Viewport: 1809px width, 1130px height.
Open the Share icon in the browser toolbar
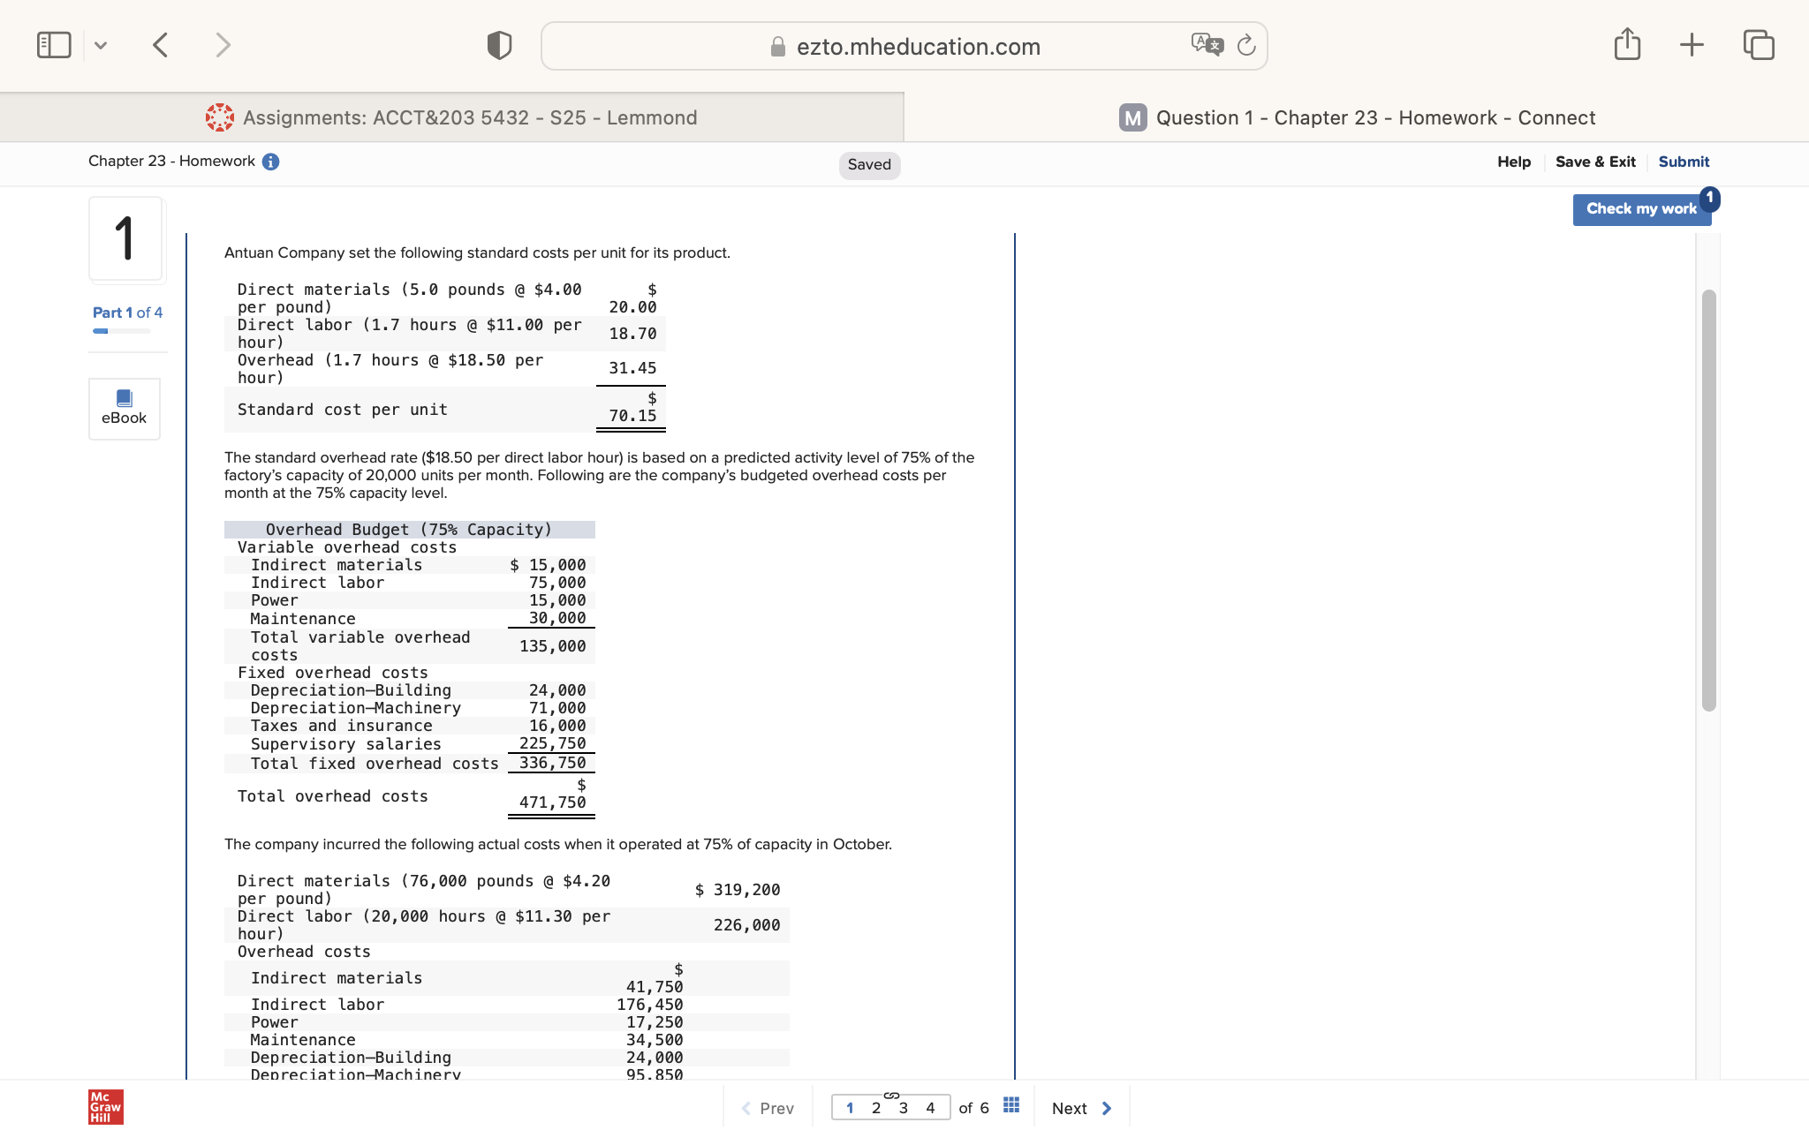pyautogui.click(x=1628, y=43)
